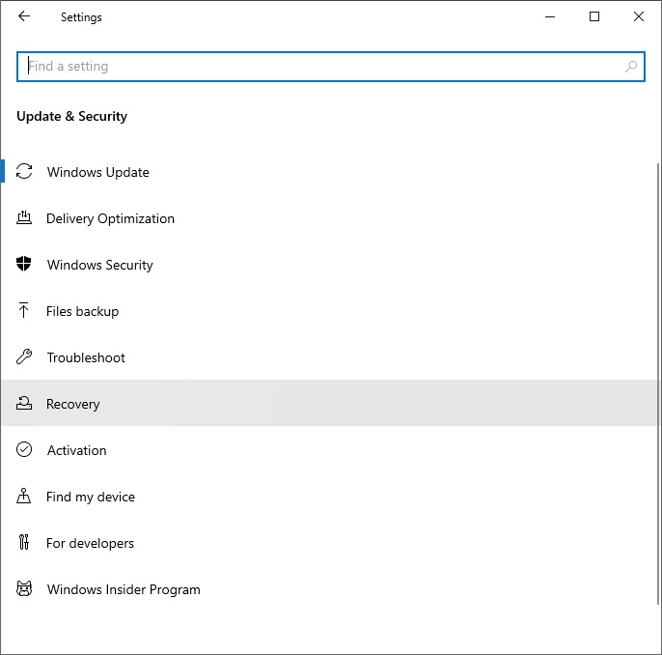Go back using the arrow icon
Viewport: 662px width, 655px height.
[x=24, y=16]
